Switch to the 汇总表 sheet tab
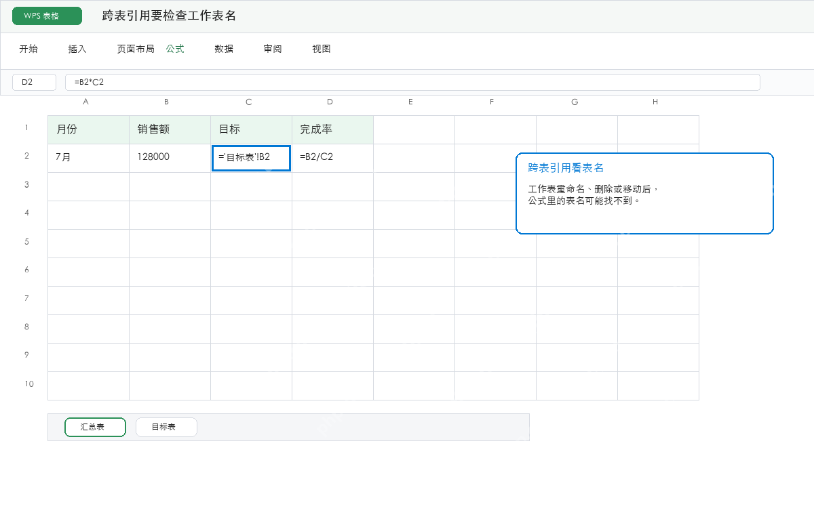Viewport: 814px width, 515px height. [95, 428]
